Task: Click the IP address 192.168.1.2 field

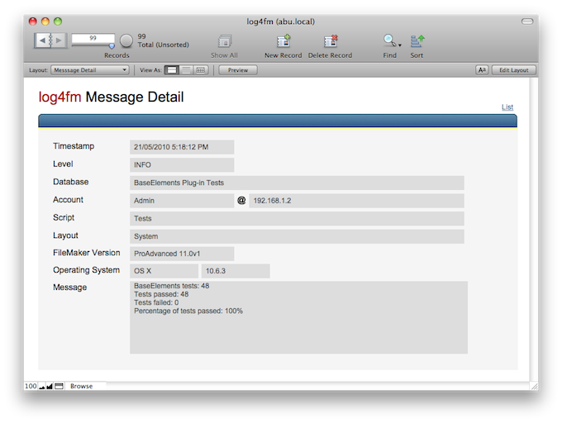Action: click(357, 201)
